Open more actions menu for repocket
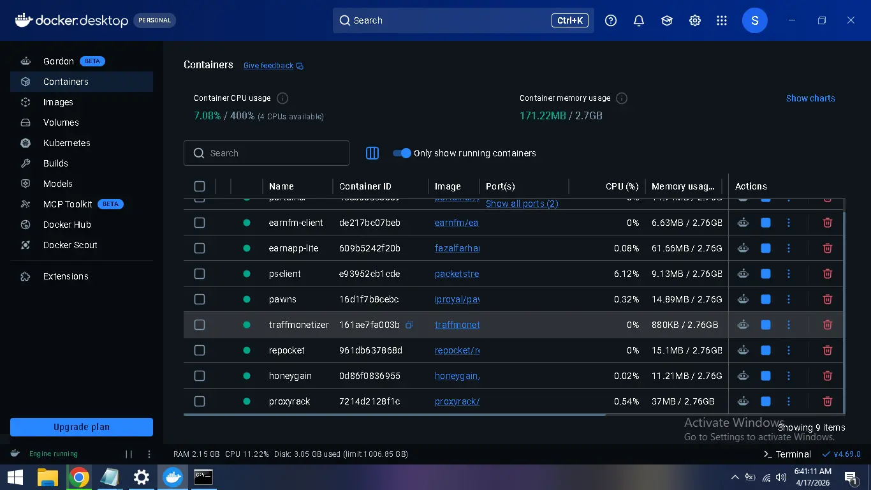The width and height of the screenshot is (871, 490). click(789, 350)
